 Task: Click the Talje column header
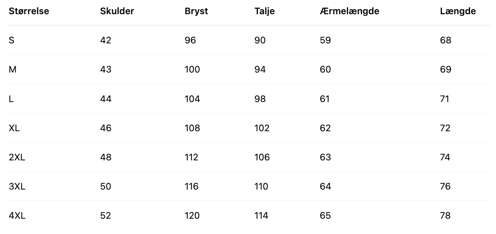[x=264, y=11]
